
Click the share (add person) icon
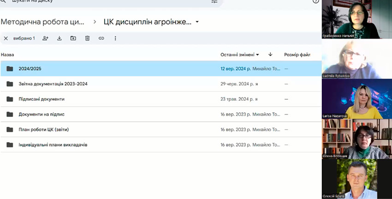click(x=45, y=38)
